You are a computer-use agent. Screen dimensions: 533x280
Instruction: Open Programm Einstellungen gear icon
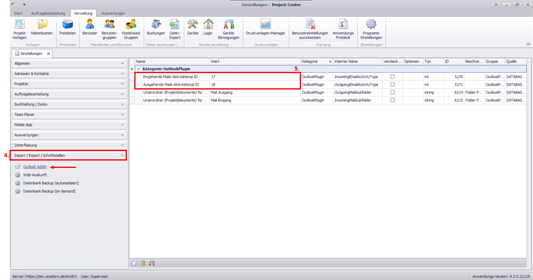coord(371,29)
